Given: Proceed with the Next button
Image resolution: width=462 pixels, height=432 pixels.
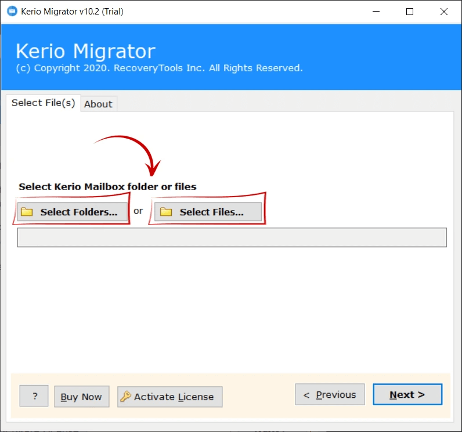Looking at the screenshot, I should 407,394.
